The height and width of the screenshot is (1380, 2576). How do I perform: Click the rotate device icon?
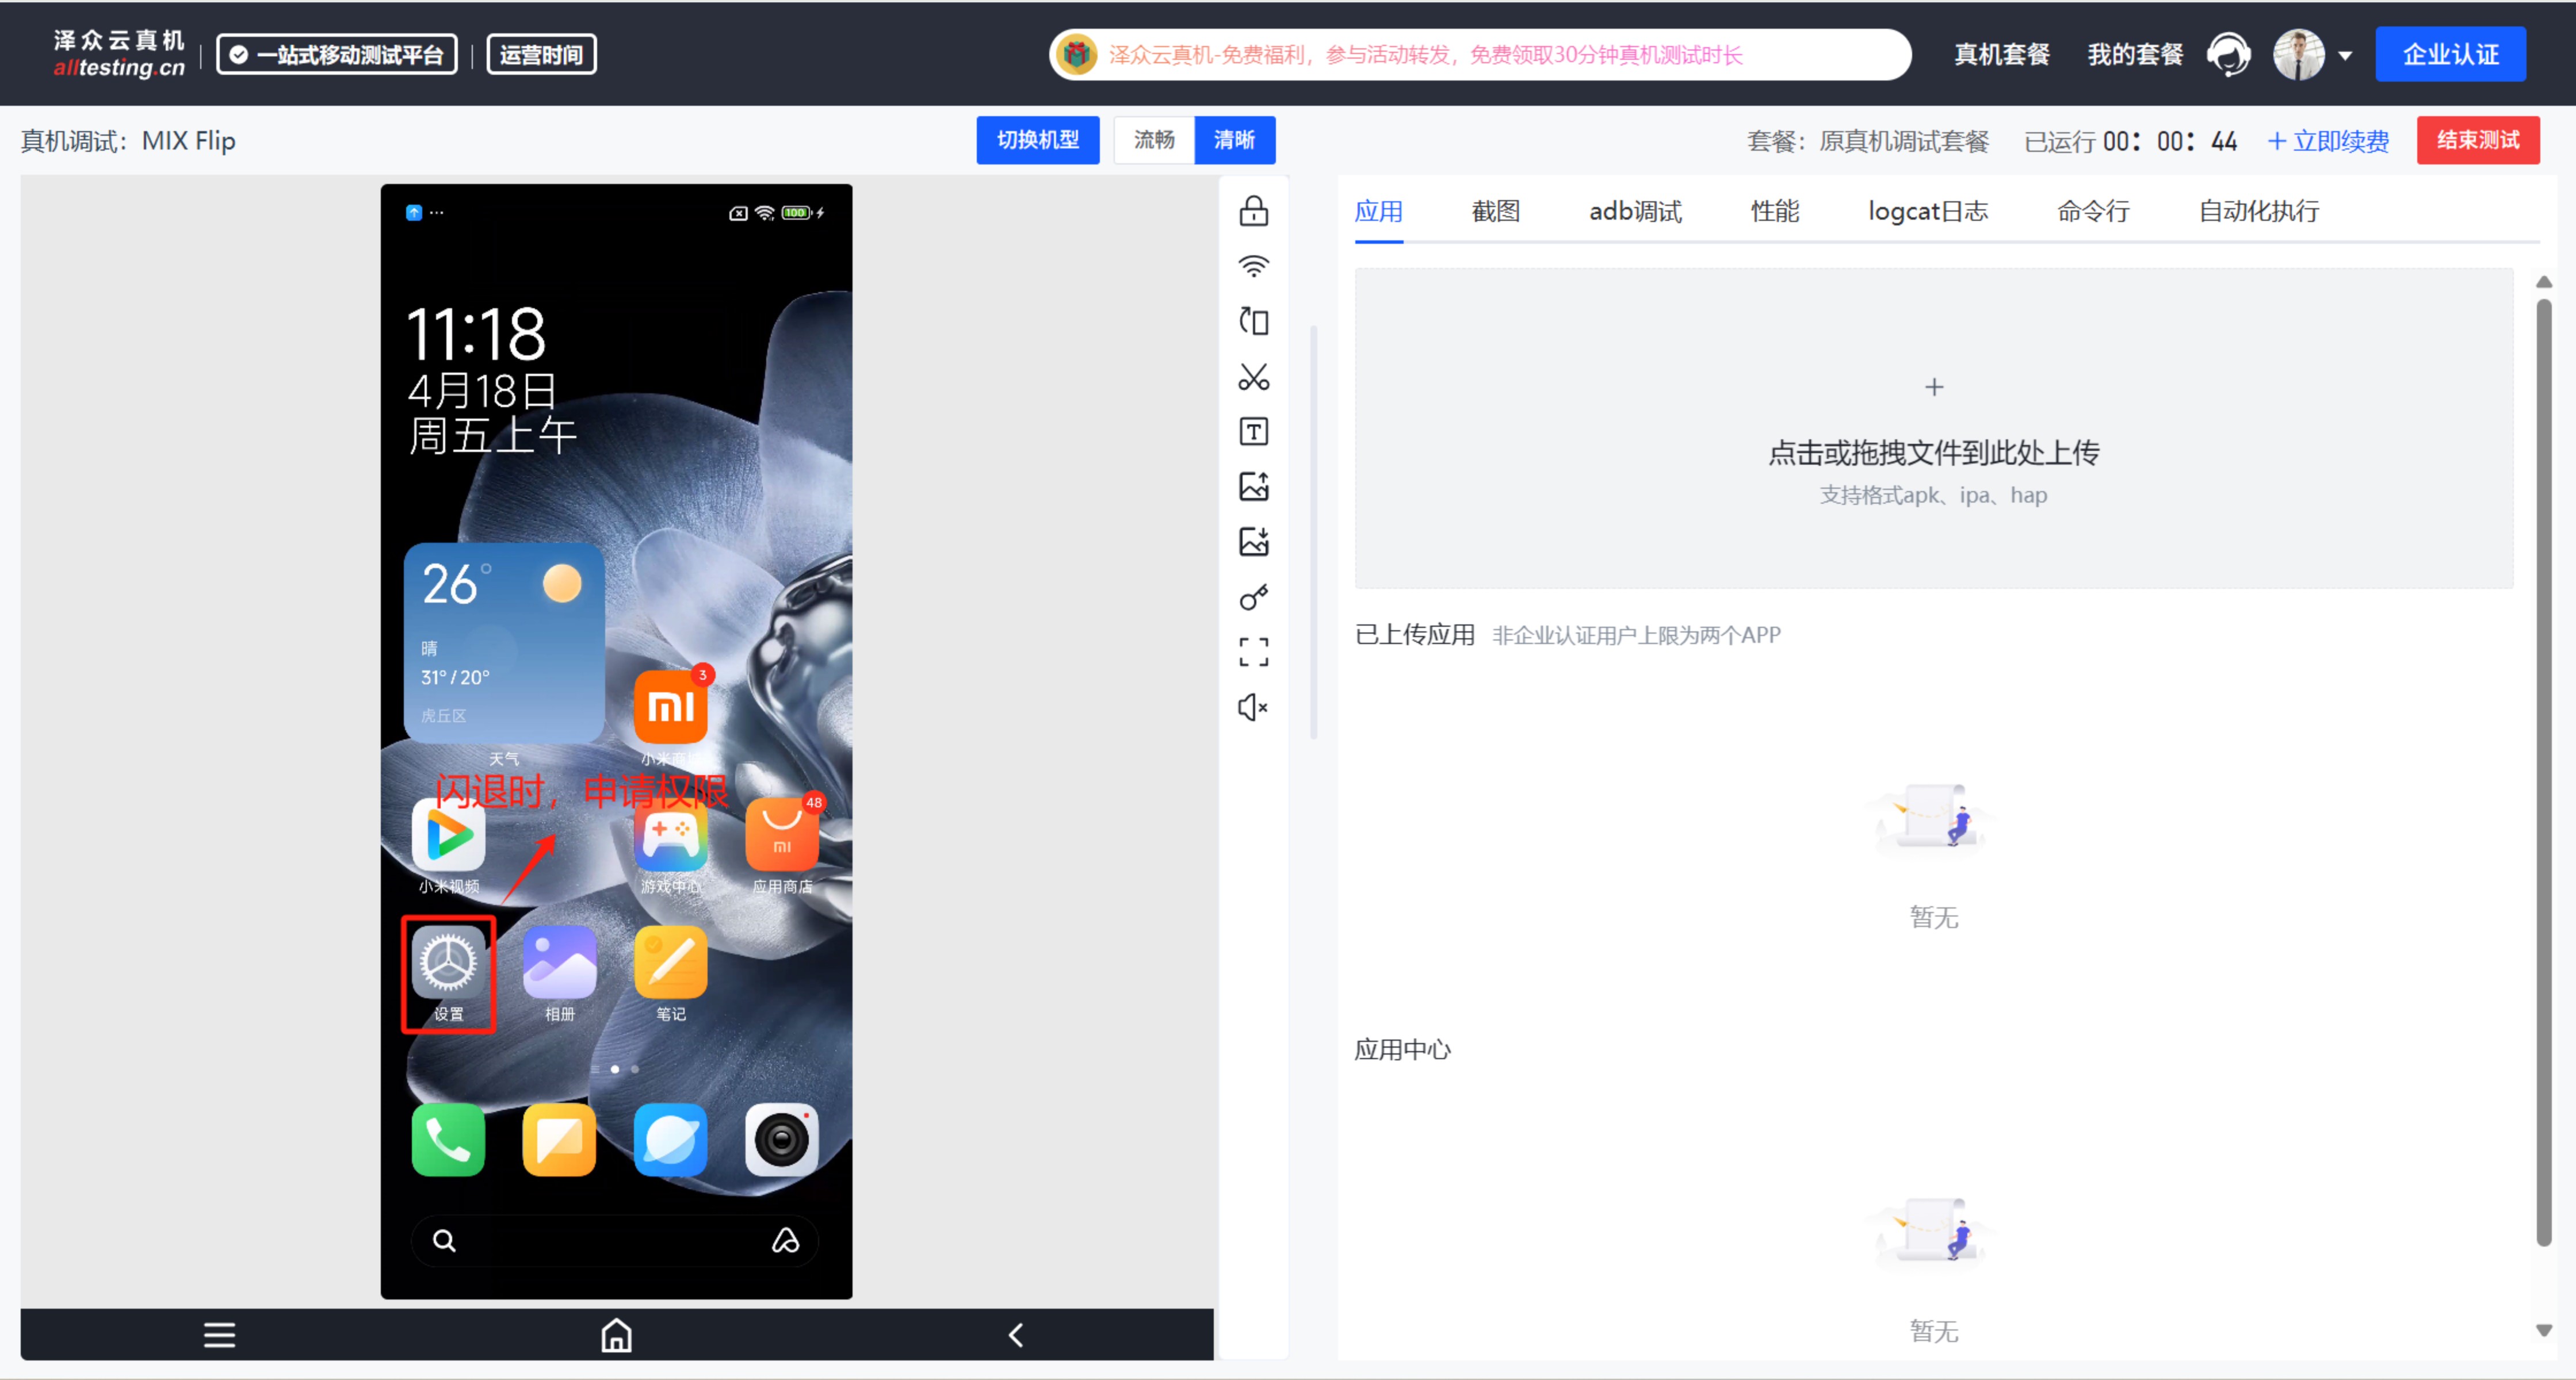[x=1253, y=321]
